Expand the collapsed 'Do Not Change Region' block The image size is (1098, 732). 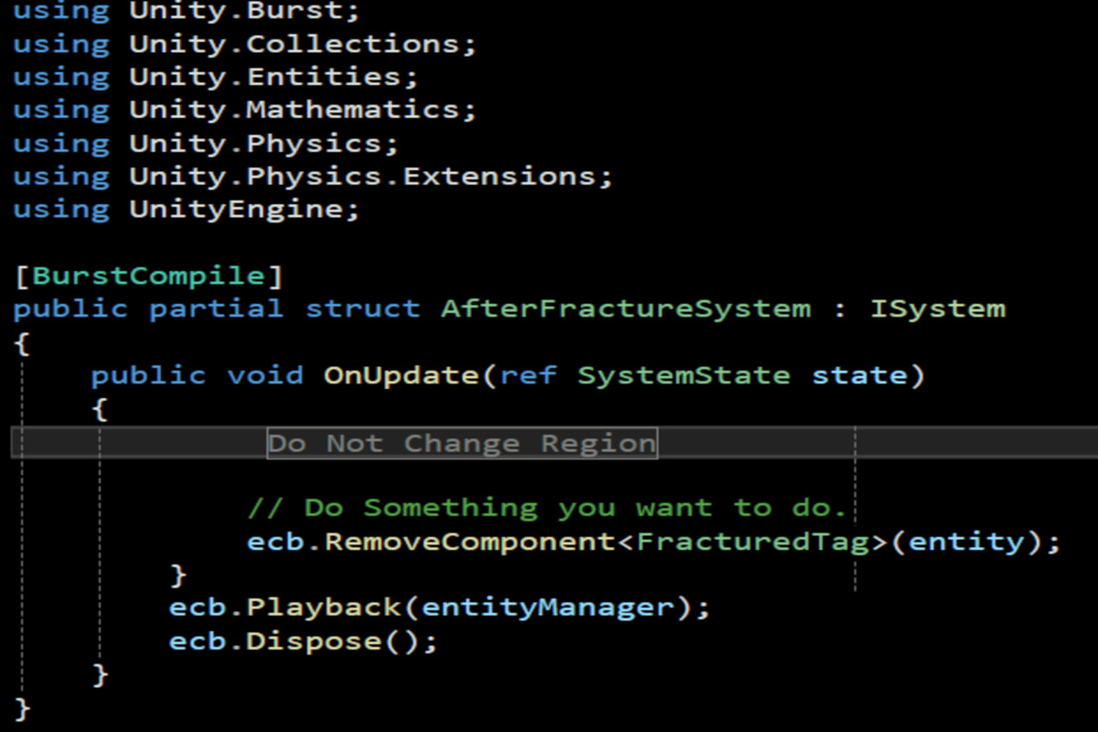click(x=462, y=444)
